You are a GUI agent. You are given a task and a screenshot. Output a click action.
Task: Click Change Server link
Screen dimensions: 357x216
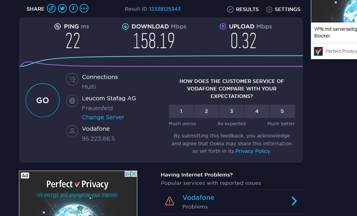(103, 117)
